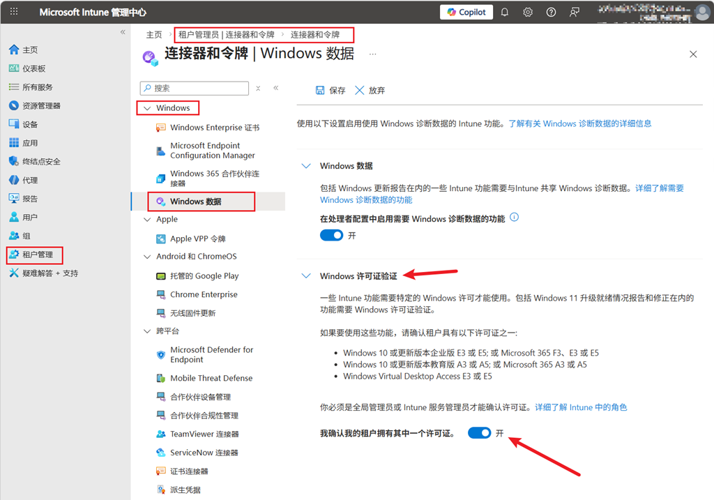This screenshot has width=714, height=500.
Task: Click the help question mark icon
Action: pos(551,13)
